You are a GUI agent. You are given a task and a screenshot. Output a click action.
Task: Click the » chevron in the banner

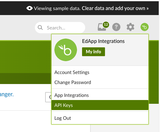click(147, 8)
